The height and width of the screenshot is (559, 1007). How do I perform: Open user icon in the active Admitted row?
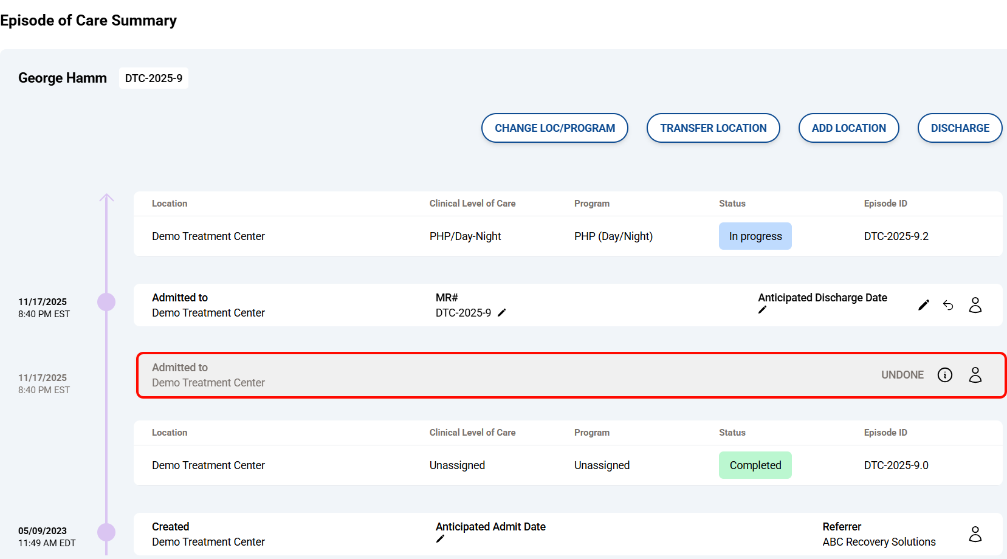coord(975,305)
